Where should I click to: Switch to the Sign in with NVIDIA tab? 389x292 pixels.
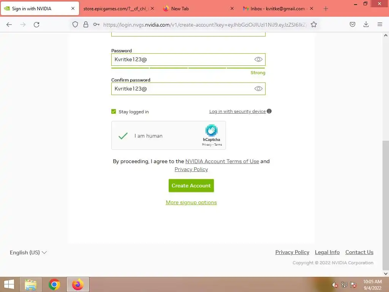(x=40, y=9)
